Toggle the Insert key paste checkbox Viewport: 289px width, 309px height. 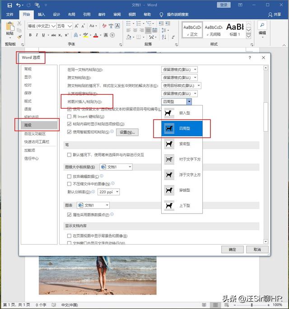click(69, 116)
